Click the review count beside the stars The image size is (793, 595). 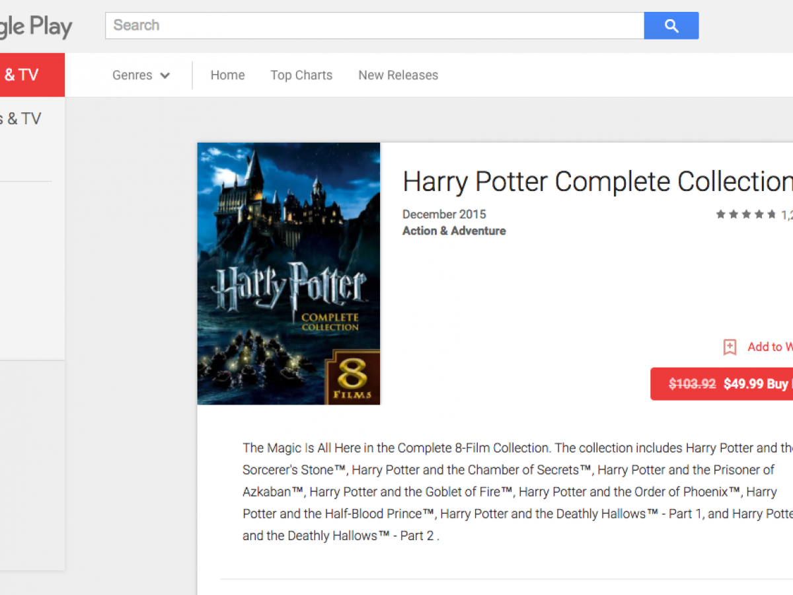[x=786, y=214]
